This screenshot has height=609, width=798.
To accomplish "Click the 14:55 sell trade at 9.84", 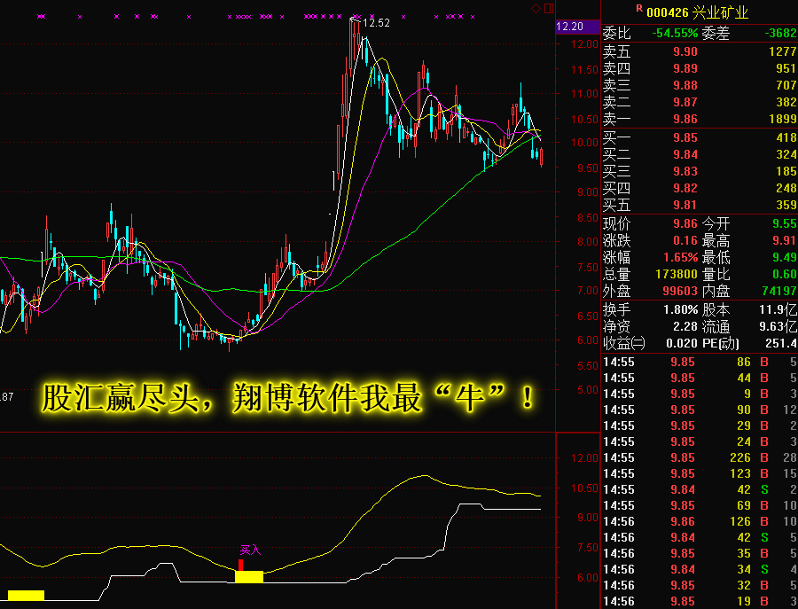I will tap(700, 489).
